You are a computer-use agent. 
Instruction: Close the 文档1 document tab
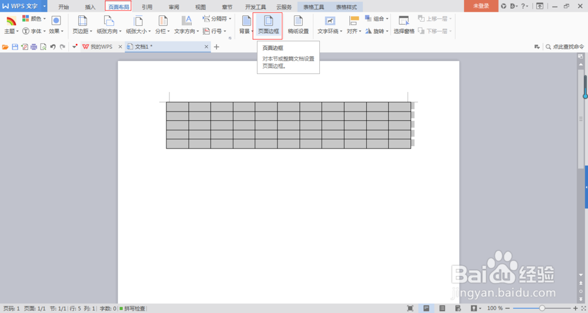[206, 47]
